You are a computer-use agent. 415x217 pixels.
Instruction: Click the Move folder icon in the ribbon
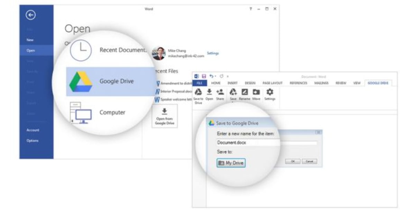click(x=256, y=92)
